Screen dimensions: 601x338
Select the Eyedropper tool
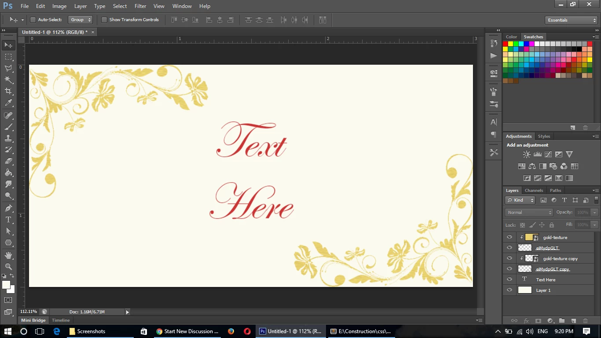coord(8,103)
